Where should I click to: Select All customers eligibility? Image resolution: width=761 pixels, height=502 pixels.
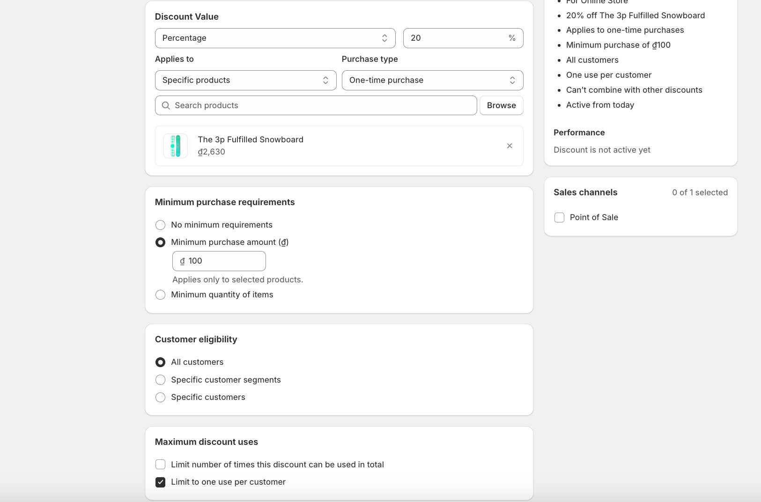tap(161, 362)
